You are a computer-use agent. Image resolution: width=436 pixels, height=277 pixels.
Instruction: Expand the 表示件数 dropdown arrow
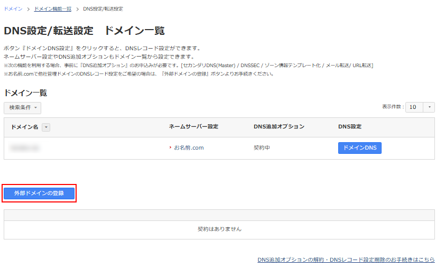[429, 107]
